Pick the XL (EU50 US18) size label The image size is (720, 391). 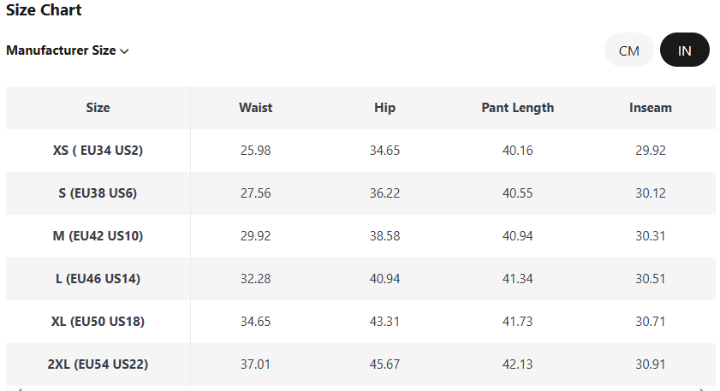click(x=98, y=322)
